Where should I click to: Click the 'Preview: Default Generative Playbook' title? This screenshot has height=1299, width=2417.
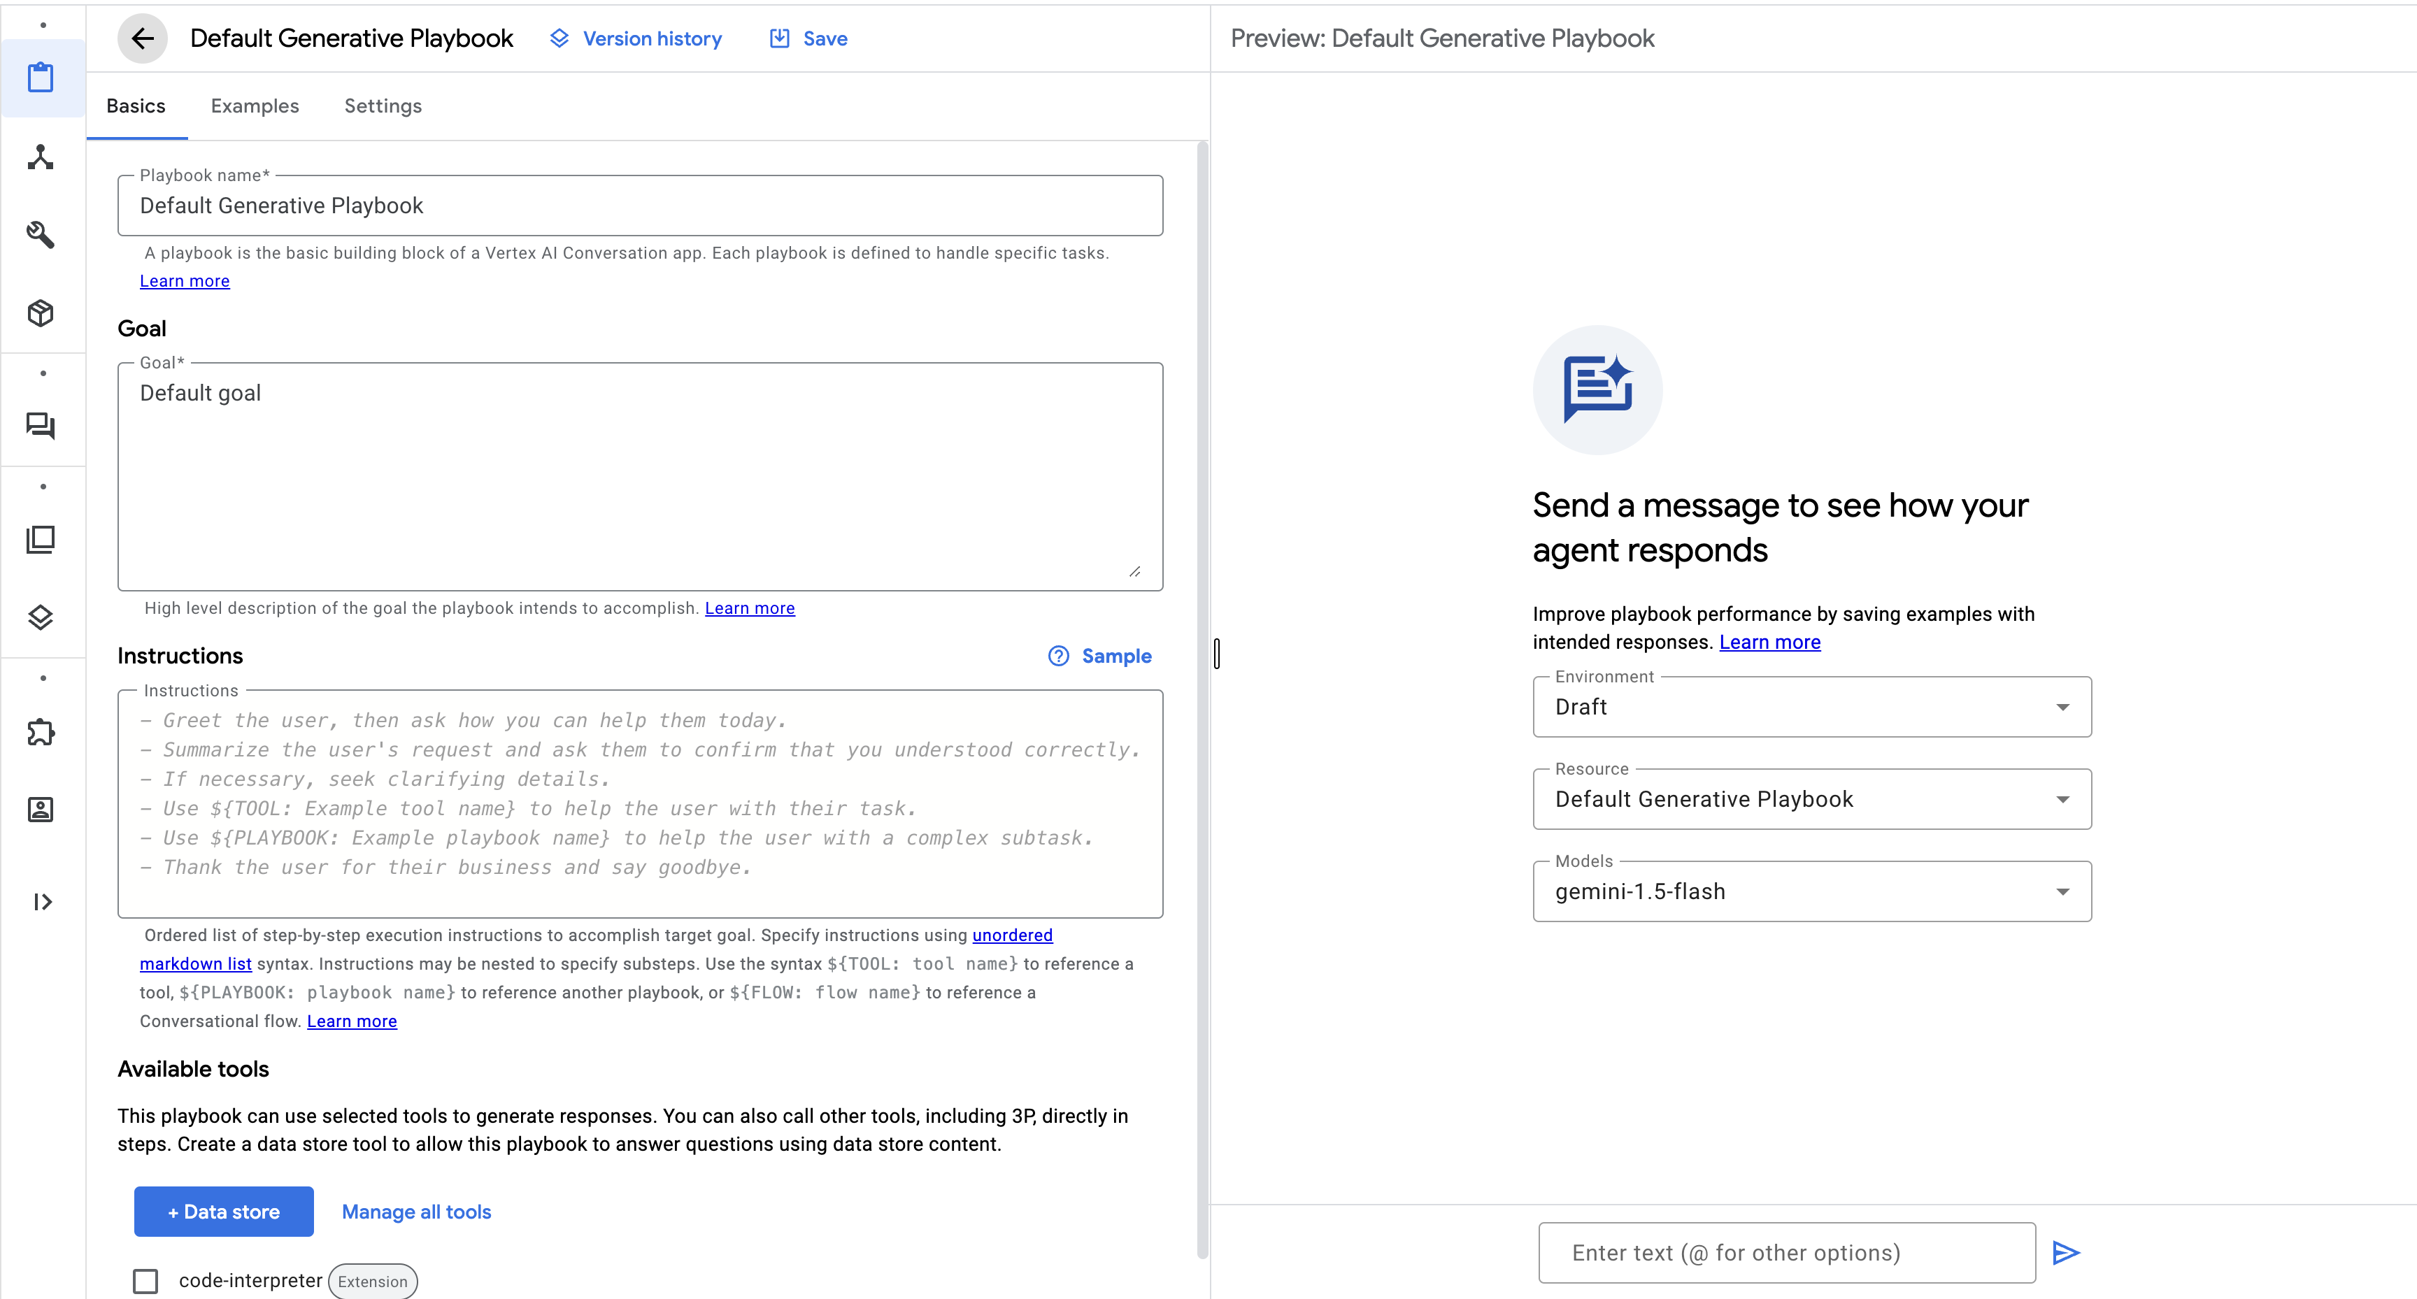pos(1442,38)
